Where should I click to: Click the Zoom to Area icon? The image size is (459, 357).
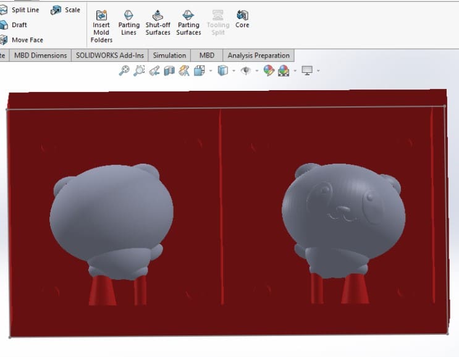[139, 70]
